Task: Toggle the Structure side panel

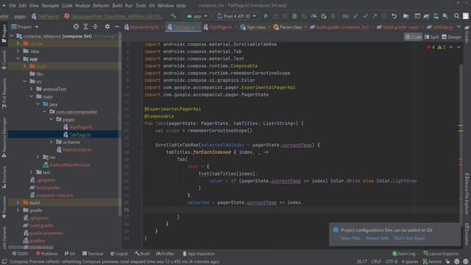Action: tap(4, 177)
